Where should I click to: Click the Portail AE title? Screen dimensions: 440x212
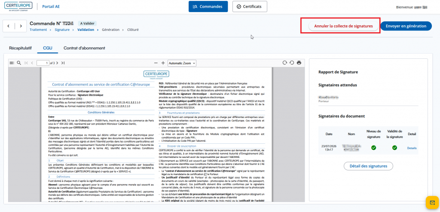point(51,6)
